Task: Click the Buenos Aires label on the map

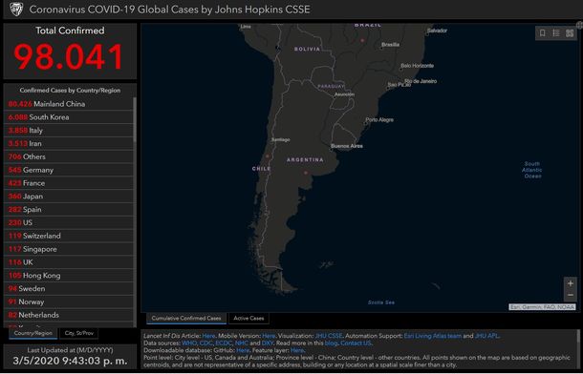Action: (347, 146)
